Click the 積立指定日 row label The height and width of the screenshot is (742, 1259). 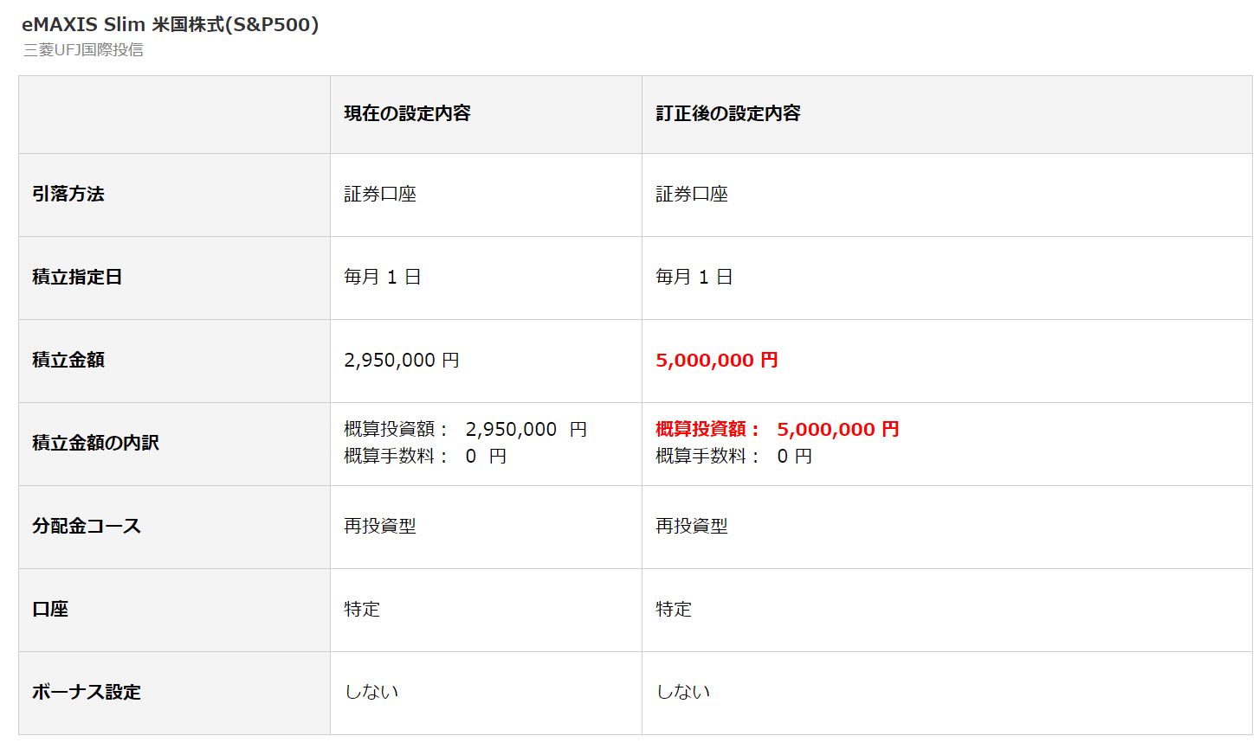(x=77, y=278)
